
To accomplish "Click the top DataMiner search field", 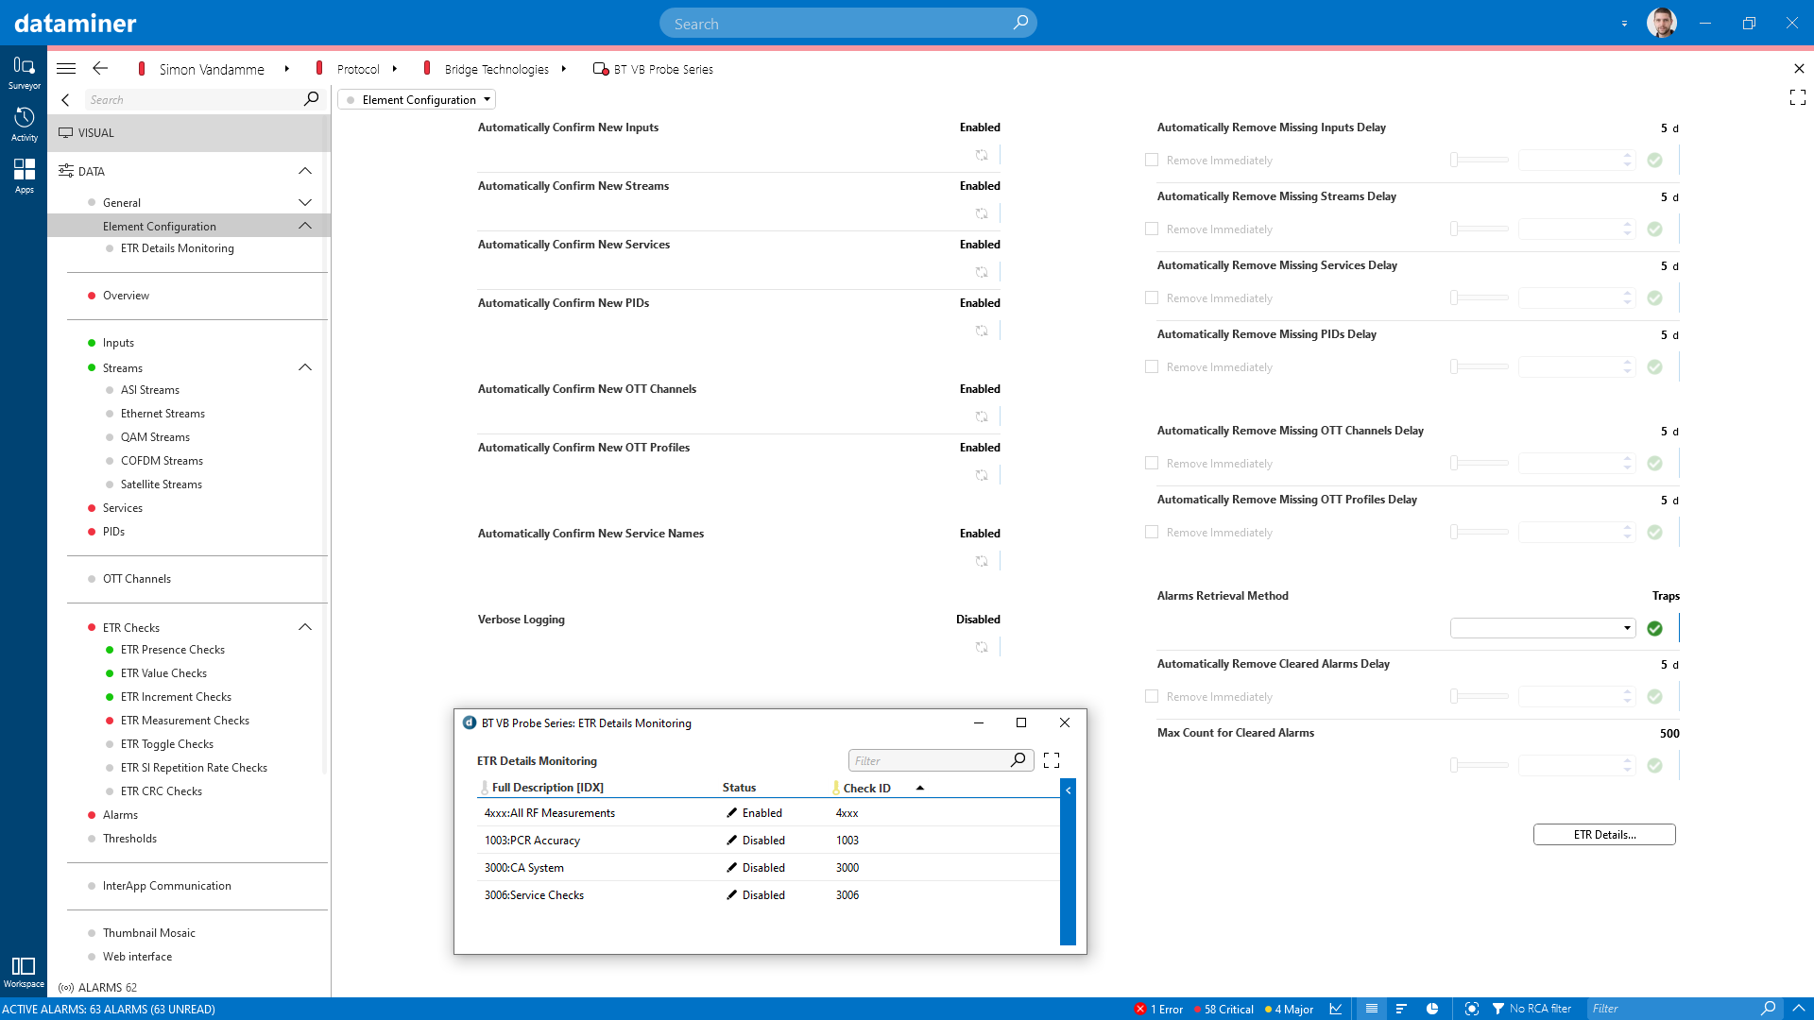I will [x=847, y=23].
